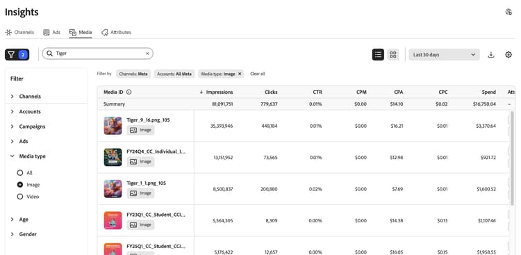
Task: Open the filter panel toggle button
Action: [x=17, y=54]
